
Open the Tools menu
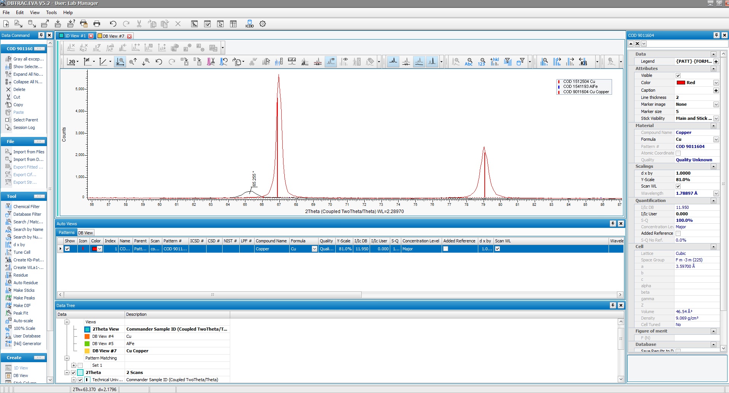point(51,13)
